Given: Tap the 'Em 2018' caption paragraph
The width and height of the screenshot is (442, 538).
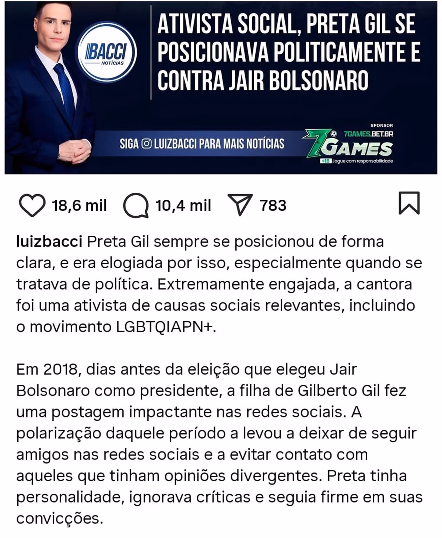Looking at the screenshot, I should click(x=219, y=444).
